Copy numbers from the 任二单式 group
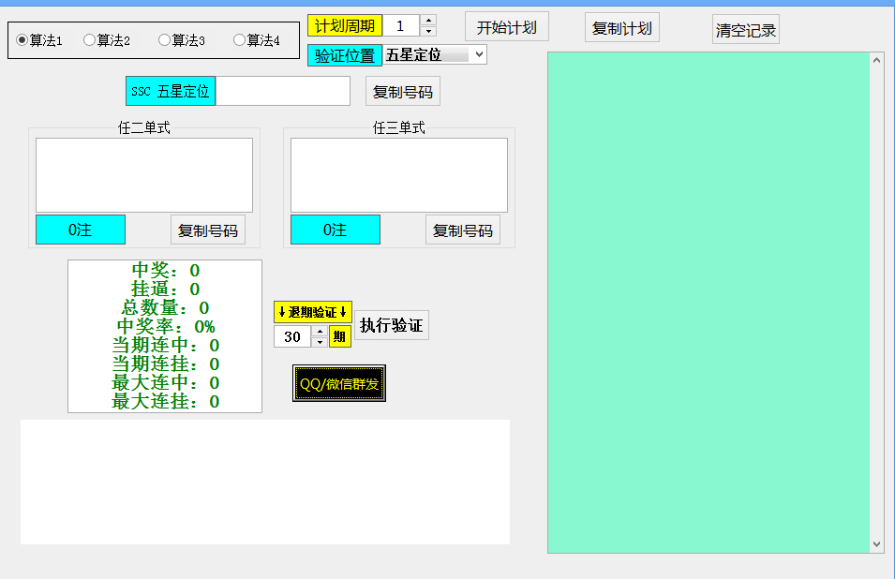Viewport: 895px width, 579px height. [x=208, y=230]
